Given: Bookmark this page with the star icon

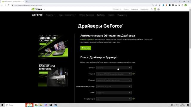Looking at the screenshot, I should pyautogui.click(x=159, y=5).
